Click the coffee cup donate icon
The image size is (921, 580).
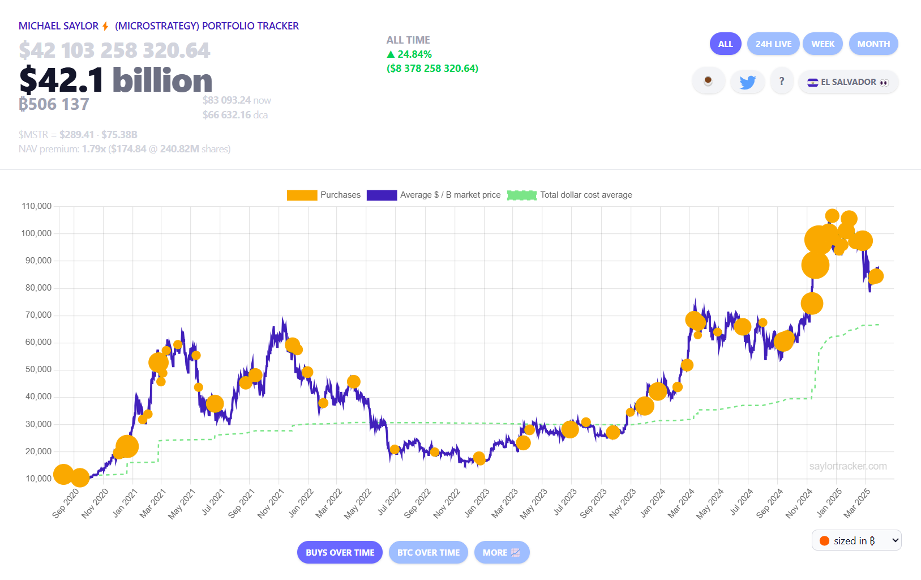click(708, 82)
